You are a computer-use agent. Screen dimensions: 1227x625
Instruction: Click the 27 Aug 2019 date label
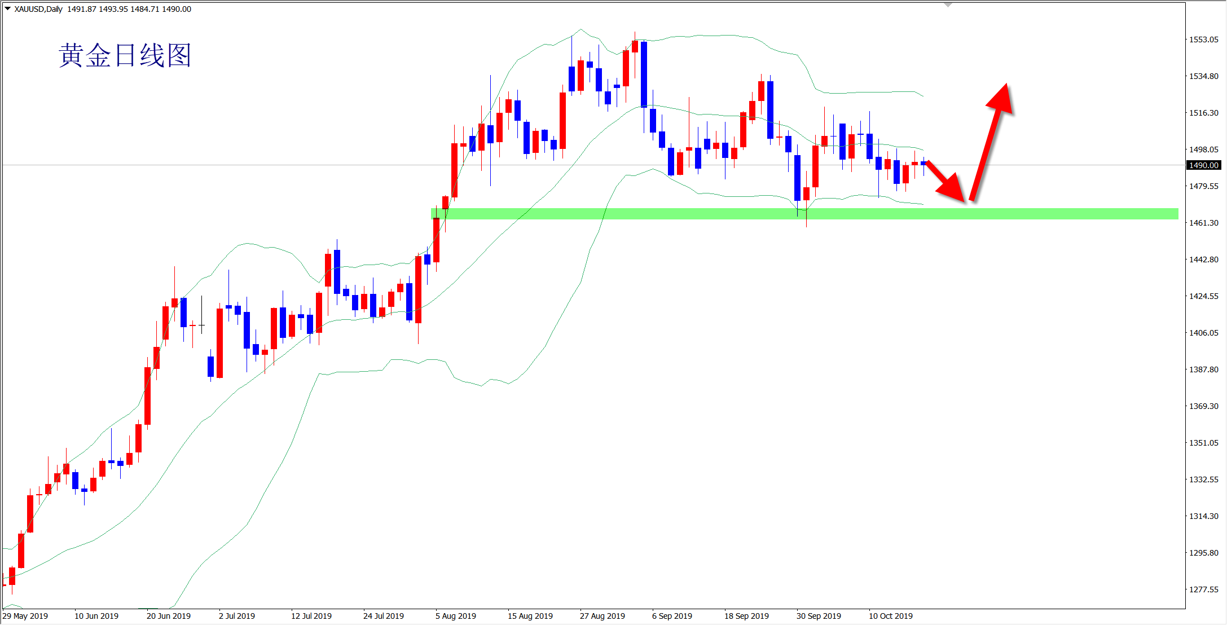[x=602, y=616]
